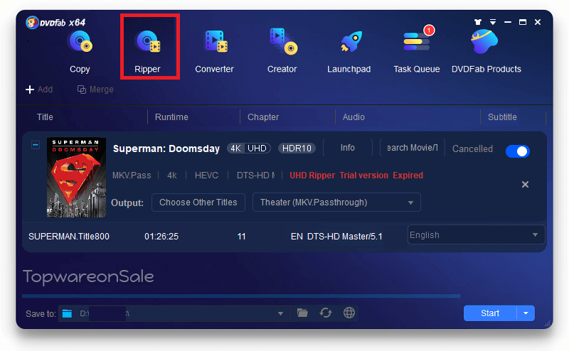Open the skin (shirt) theme icon
Viewport: 569px width, 351px height.
(478, 22)
